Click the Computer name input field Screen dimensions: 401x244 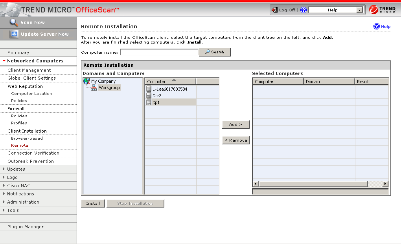click(x=159, y=52)
